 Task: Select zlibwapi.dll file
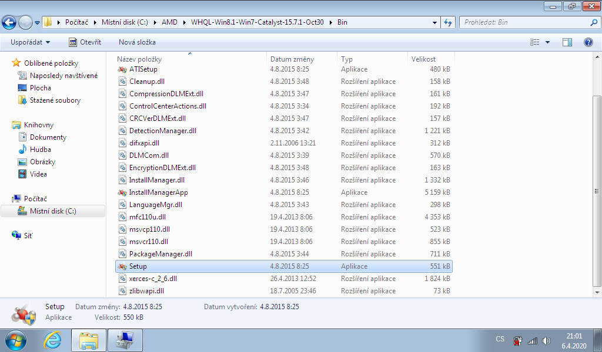pyautogui.click(x=146, y=291)
